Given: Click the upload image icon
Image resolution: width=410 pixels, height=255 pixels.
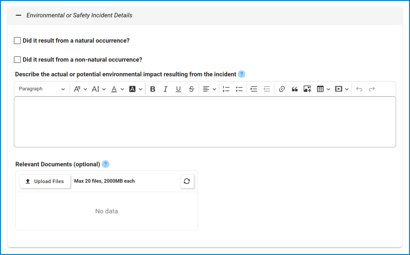Looking at the screenshot, I should pos(307,89).
